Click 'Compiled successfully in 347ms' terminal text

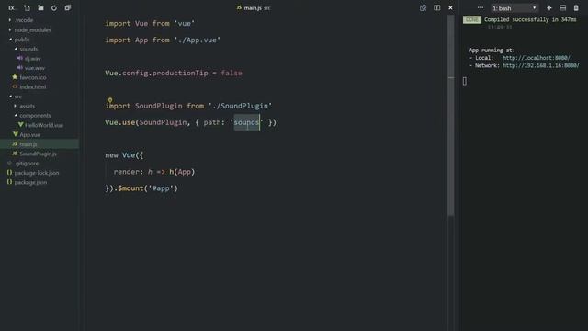coord(530,19)
